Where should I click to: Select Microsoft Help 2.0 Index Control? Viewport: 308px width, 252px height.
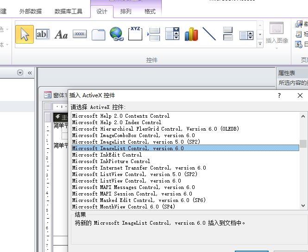click(x=116, y=122)
